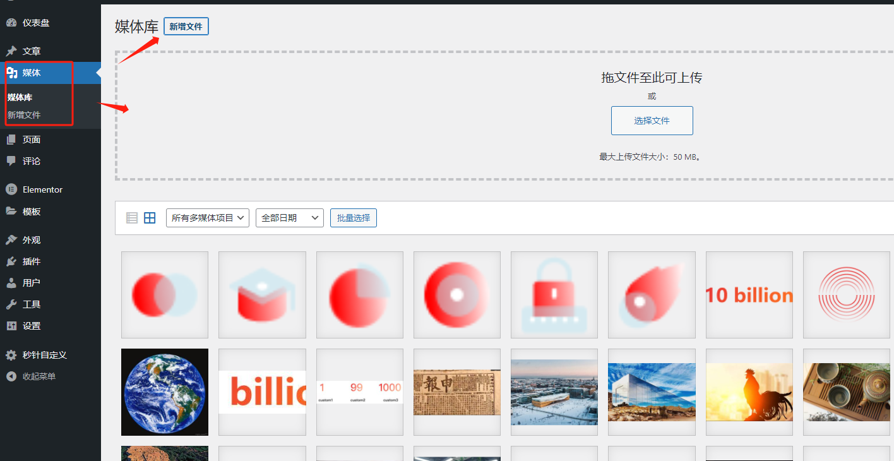Screen dimensions: 894x461
Task: Select the snowy city aerial thumbnail
Action: (554, 392)
